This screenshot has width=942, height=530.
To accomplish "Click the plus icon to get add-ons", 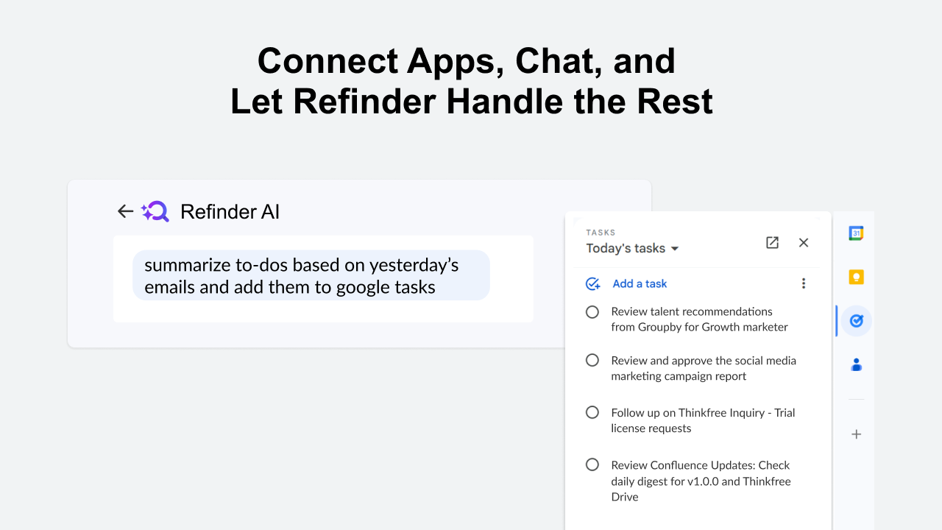I will click(x=856, y=434).
